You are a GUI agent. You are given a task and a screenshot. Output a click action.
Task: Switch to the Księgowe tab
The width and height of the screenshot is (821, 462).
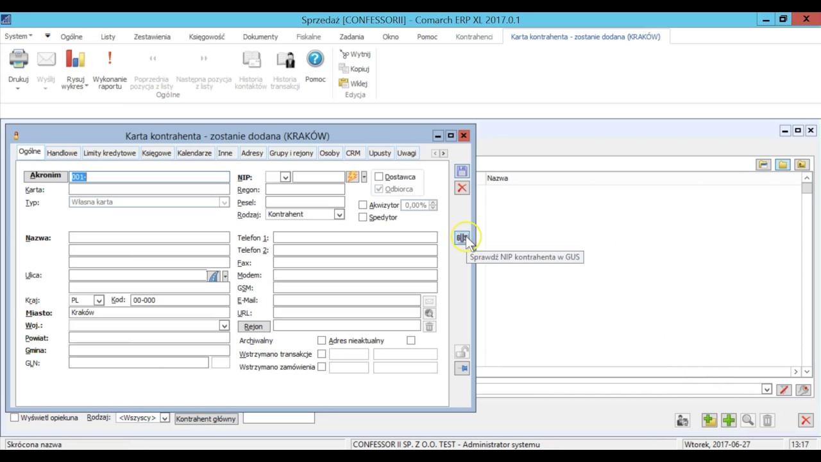click(157, 153)
